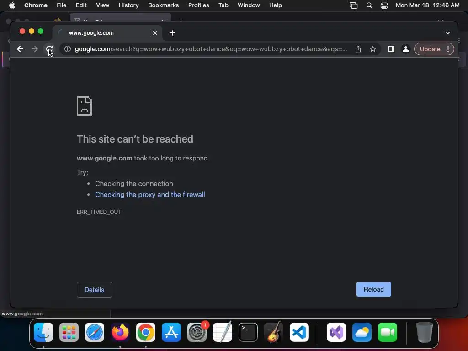468x351 pixels.
Task: Launch Firefox from the Dock
Action: tap(120, 332)
